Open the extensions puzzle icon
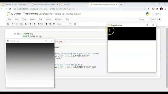 point(157,9)
